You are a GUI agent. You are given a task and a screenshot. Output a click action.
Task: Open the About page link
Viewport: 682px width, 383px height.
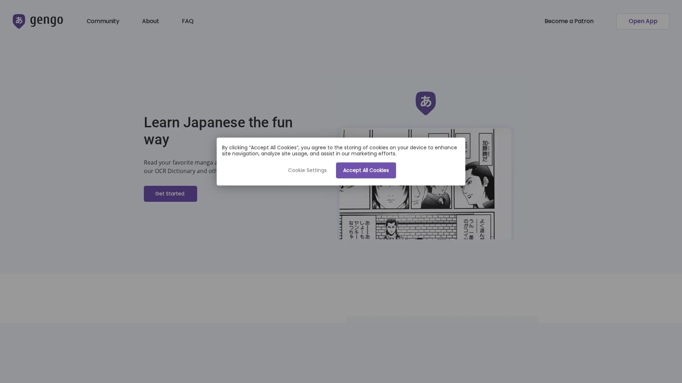point(150,21)
